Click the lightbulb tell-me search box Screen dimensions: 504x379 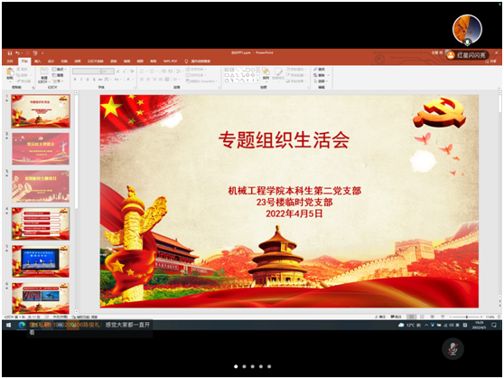(x=198, y=62)
